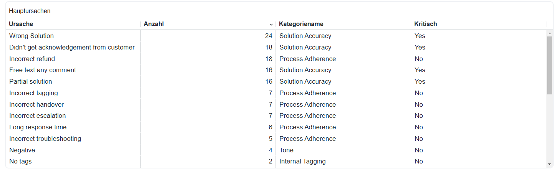Click Incorrect handover cause
This screenshot has width=556, height=170.
pos(37,104)
